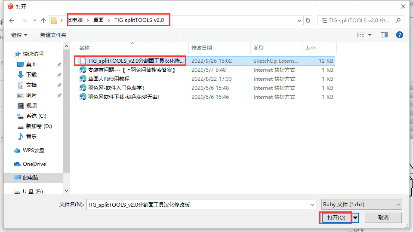Click 桌面 in the address path
Screen dimensions: 413x232
(x=99, y=20)
